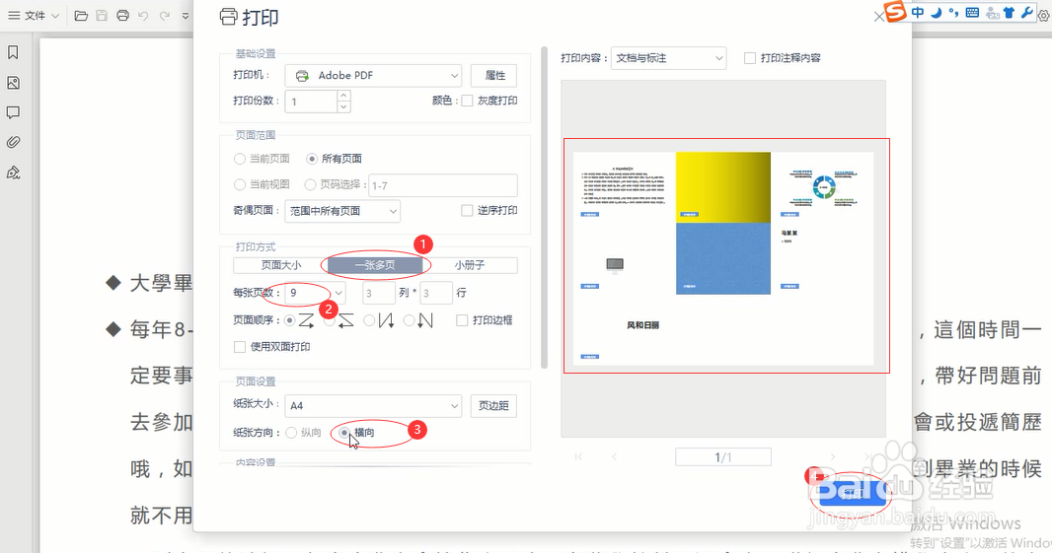Select the 横向 landscape orientation radio
The height and width of the screenshot is (553, 1052).
click(x=344, y=433)
